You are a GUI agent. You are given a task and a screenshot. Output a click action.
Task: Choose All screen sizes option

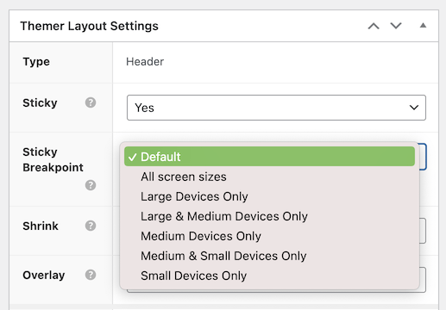click(269, 177)
